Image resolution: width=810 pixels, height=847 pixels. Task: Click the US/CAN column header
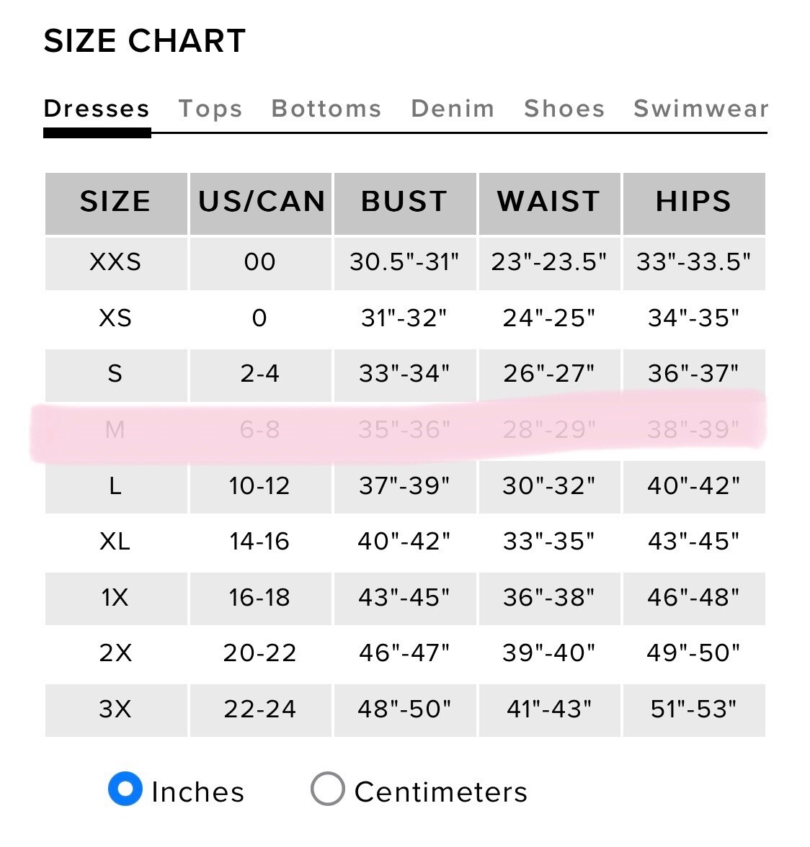[x=261, y=202]
